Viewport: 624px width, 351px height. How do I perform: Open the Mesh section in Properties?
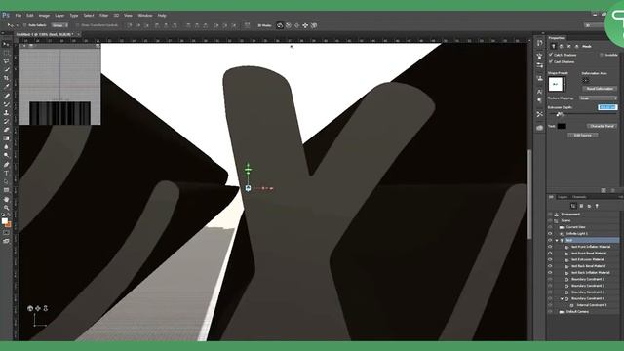[x=553, y=46]
